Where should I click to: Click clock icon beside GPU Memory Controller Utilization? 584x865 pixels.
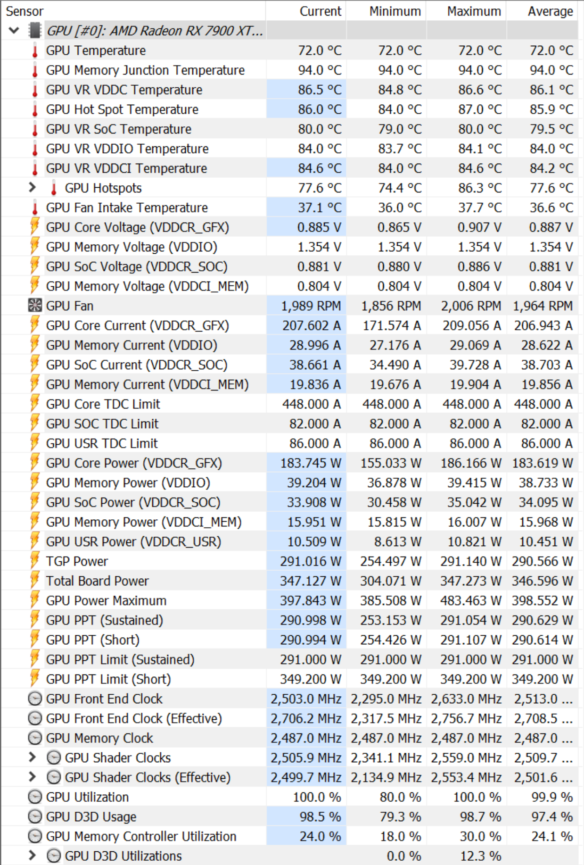tap(35, 836)
